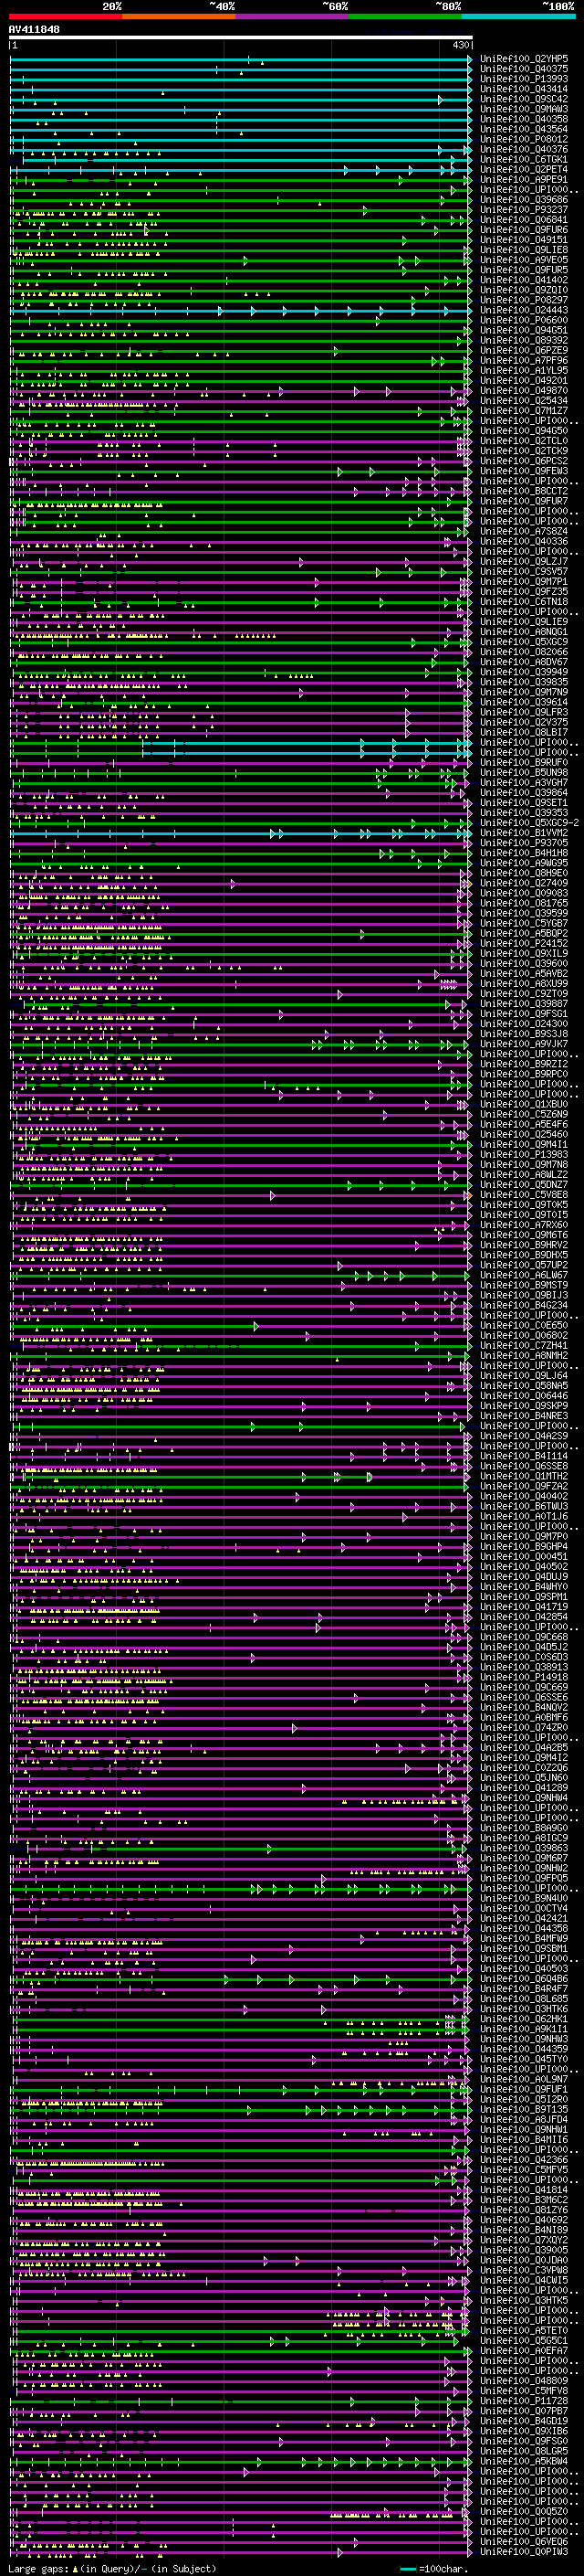Click label UniRef100_Q62HK1
The width and height of the screenshot is (584, 2576).
(524, 2019)
